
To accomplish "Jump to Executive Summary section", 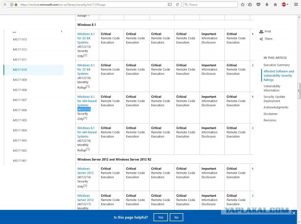I will pos(277,65).
